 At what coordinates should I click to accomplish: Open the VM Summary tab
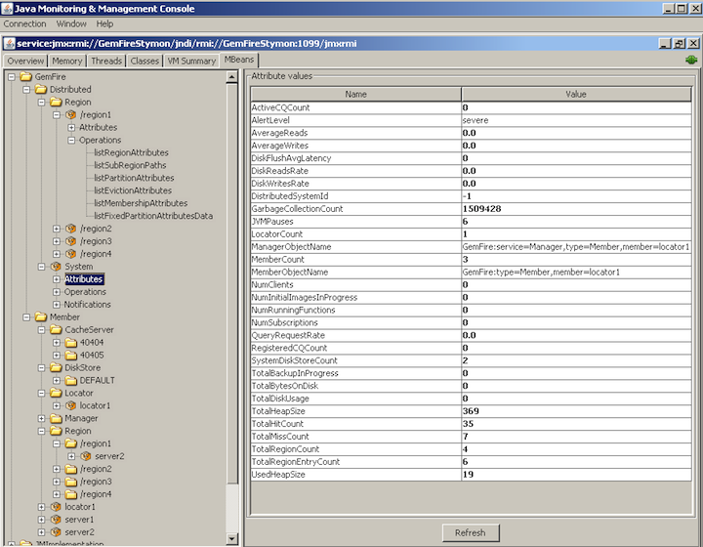[191, 61]
